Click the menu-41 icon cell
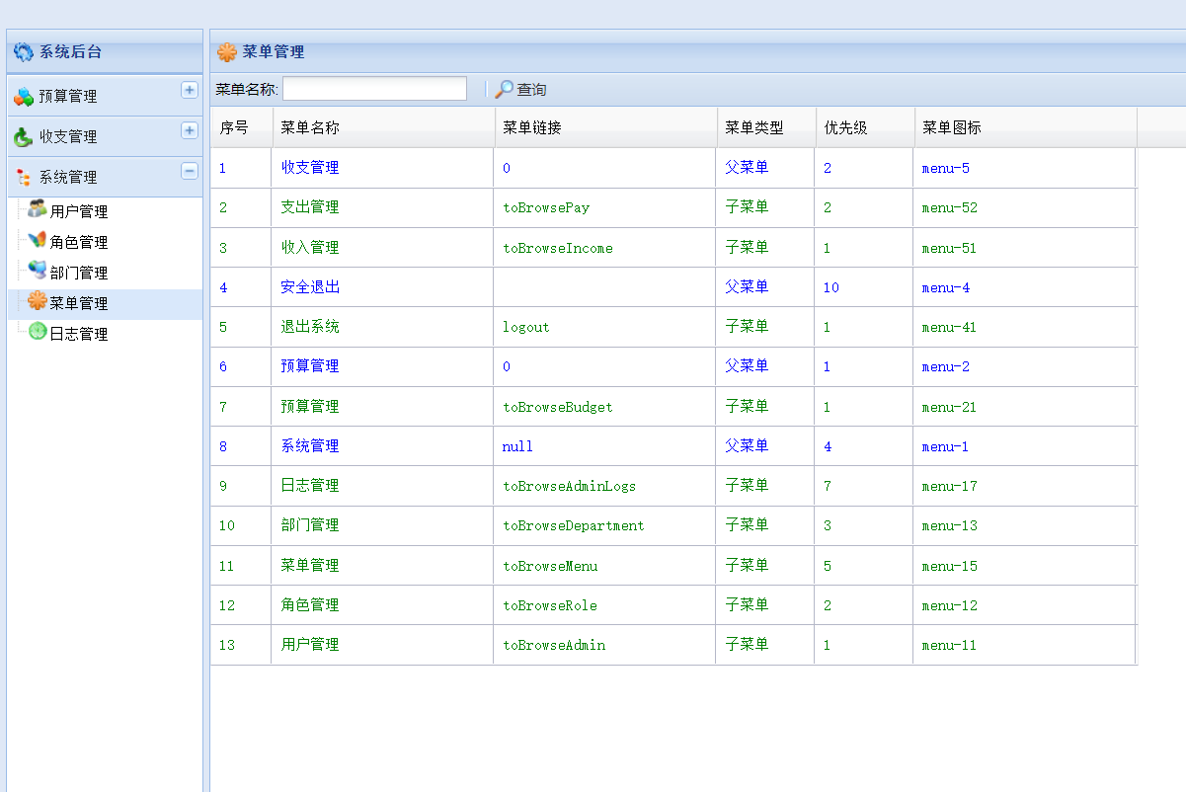1186x792 pixels. (1024, 327)
